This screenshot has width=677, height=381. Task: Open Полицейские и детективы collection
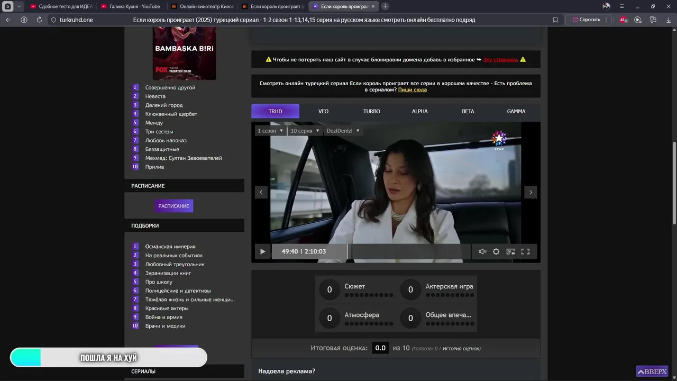coord(178,291)
